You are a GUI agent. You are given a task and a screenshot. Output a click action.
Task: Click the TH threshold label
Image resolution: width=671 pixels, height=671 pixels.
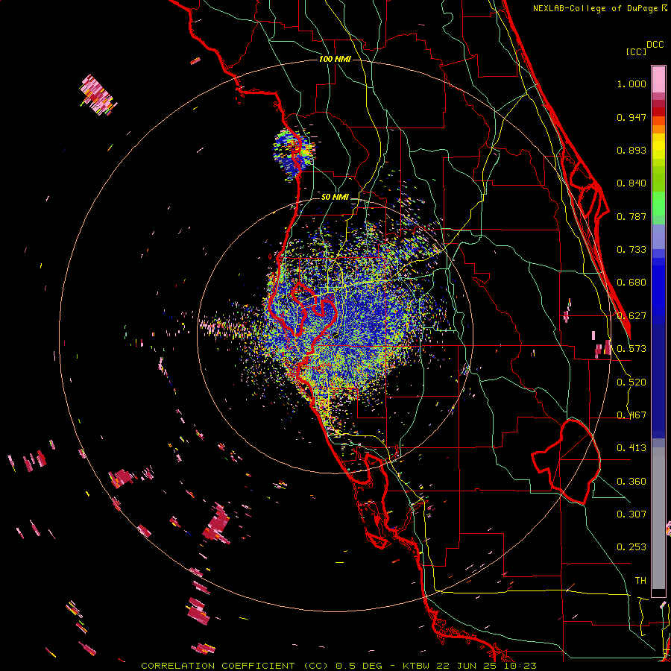pyautogui.click(x=640, y=581)
